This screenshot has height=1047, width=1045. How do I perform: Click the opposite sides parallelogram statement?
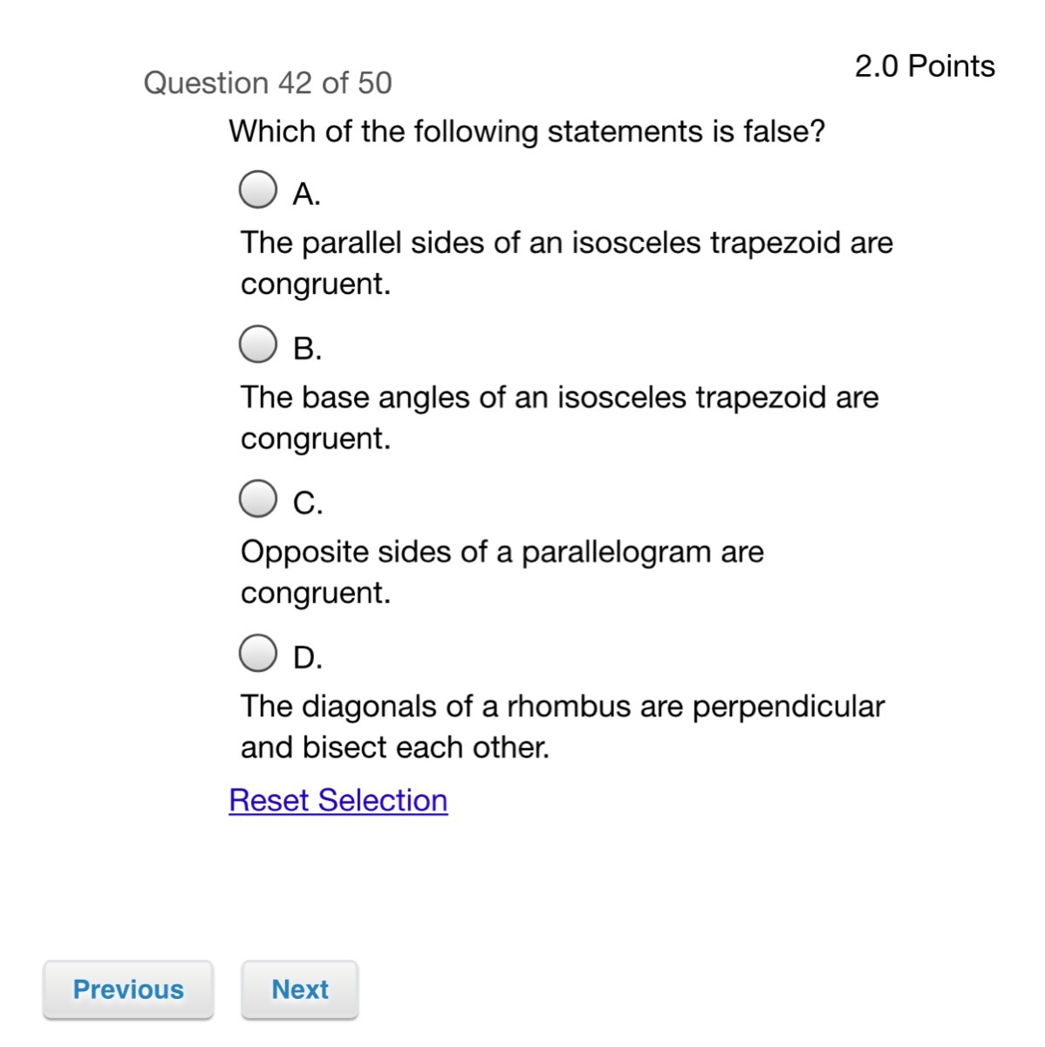tap(502, 571)
